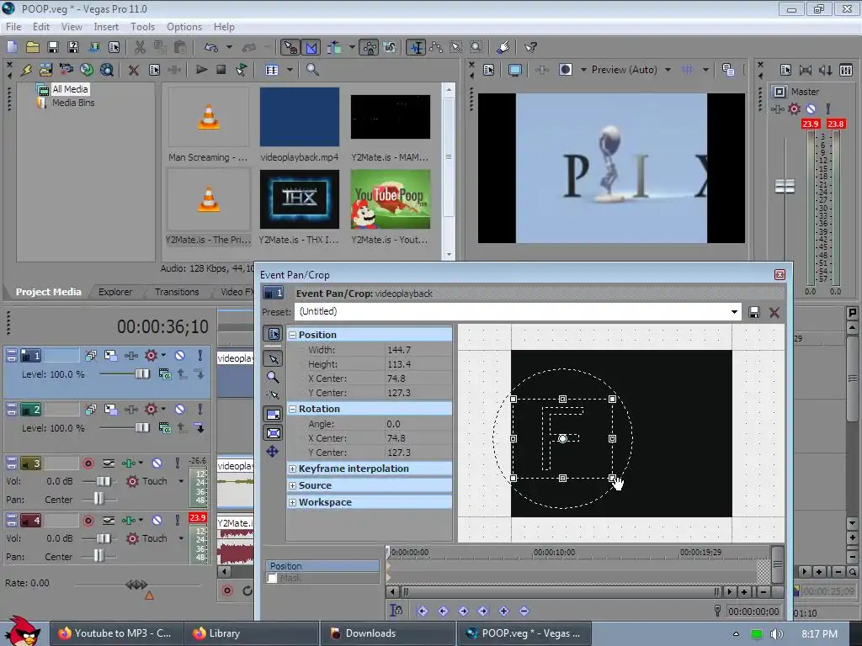Click the Search media magnifier icon

[312, 70]
